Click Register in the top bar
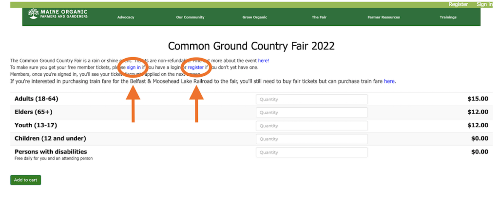This screenshot has width=499, height=200. [458, 4]
